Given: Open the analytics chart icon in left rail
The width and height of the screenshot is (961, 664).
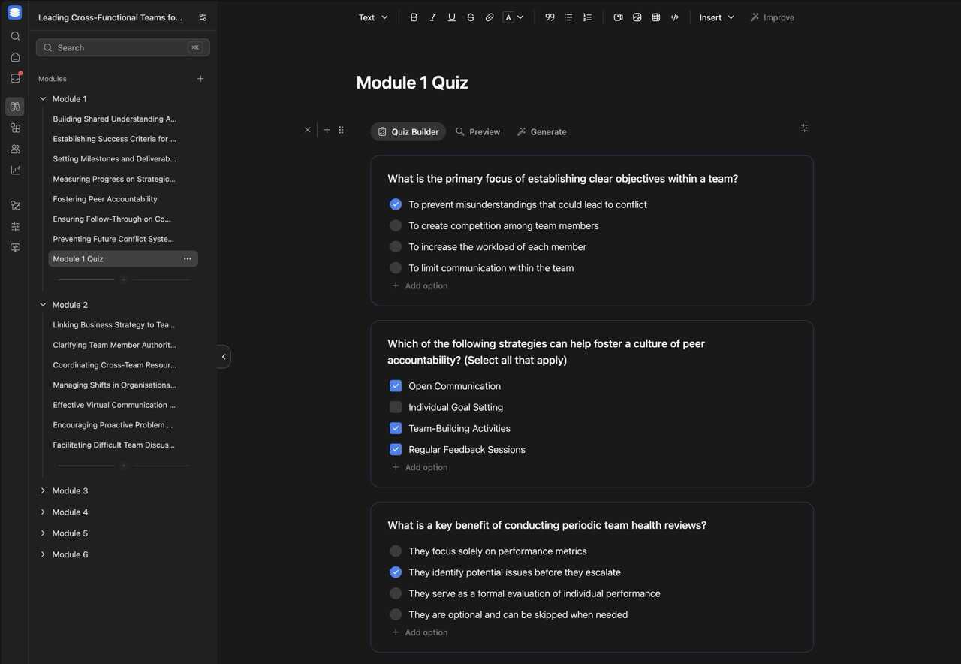Looking at the screenshot, I should tap(15, 171).
